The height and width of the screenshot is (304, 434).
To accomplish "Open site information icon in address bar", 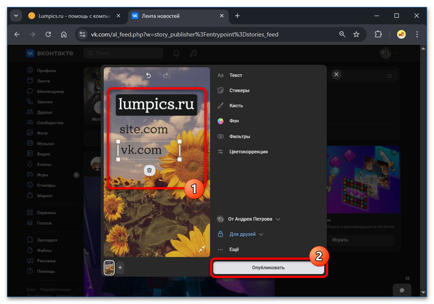I will tap(82, 34).
